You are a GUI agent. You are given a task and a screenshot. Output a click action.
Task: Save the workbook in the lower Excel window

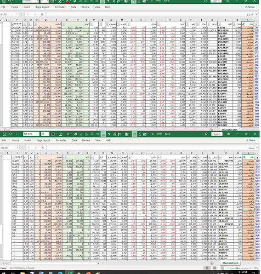[4, 134]
